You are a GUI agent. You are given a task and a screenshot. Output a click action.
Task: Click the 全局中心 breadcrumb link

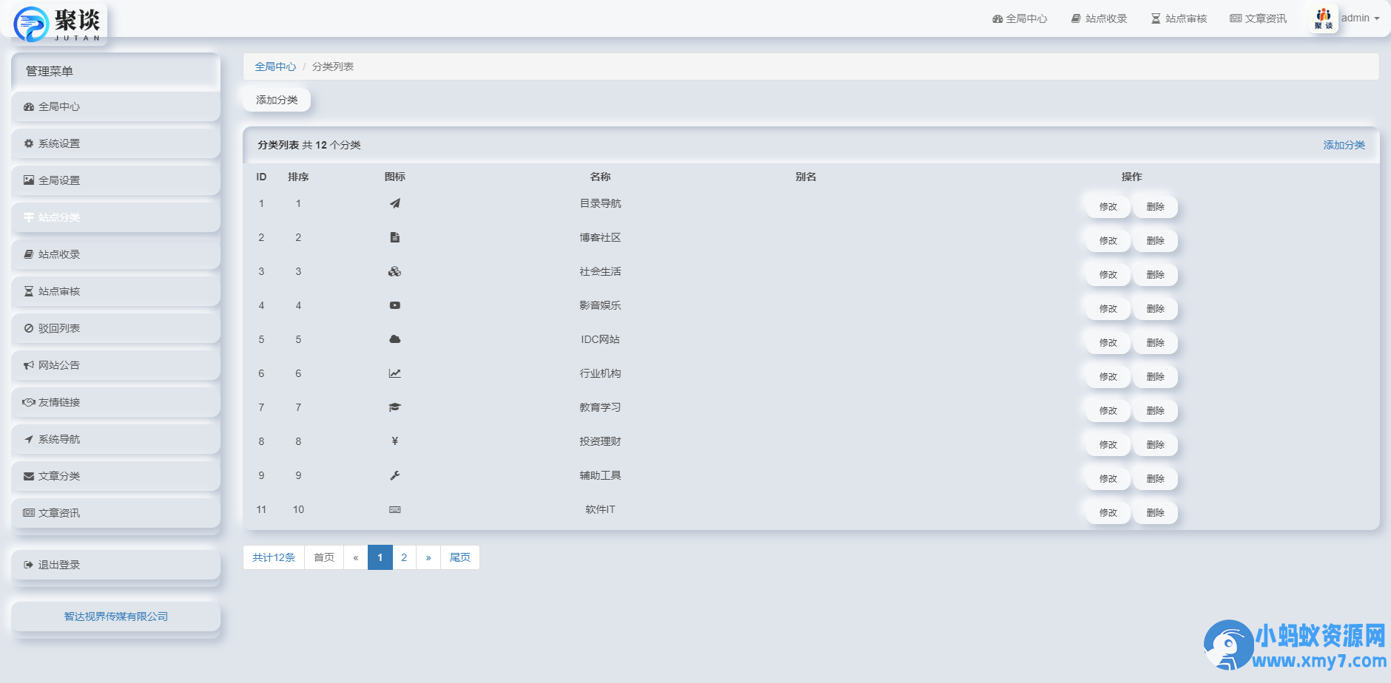point(275,67)
